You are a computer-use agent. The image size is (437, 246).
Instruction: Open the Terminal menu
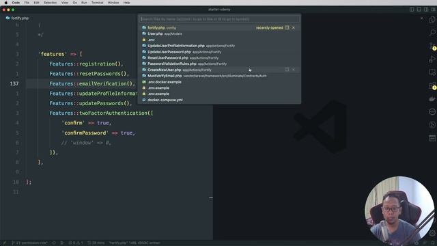point(97,3)
